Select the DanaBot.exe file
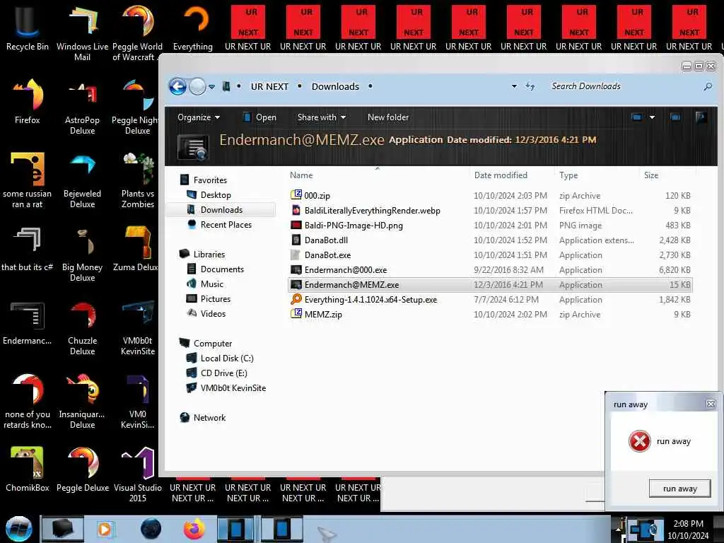The height and width of the screenshot is (543, 724). (x=490, y=255)
